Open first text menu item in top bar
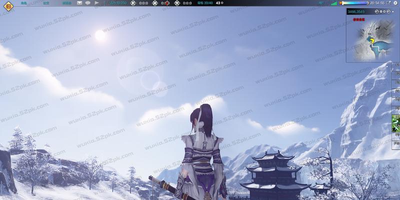 [x=23, y=3]
